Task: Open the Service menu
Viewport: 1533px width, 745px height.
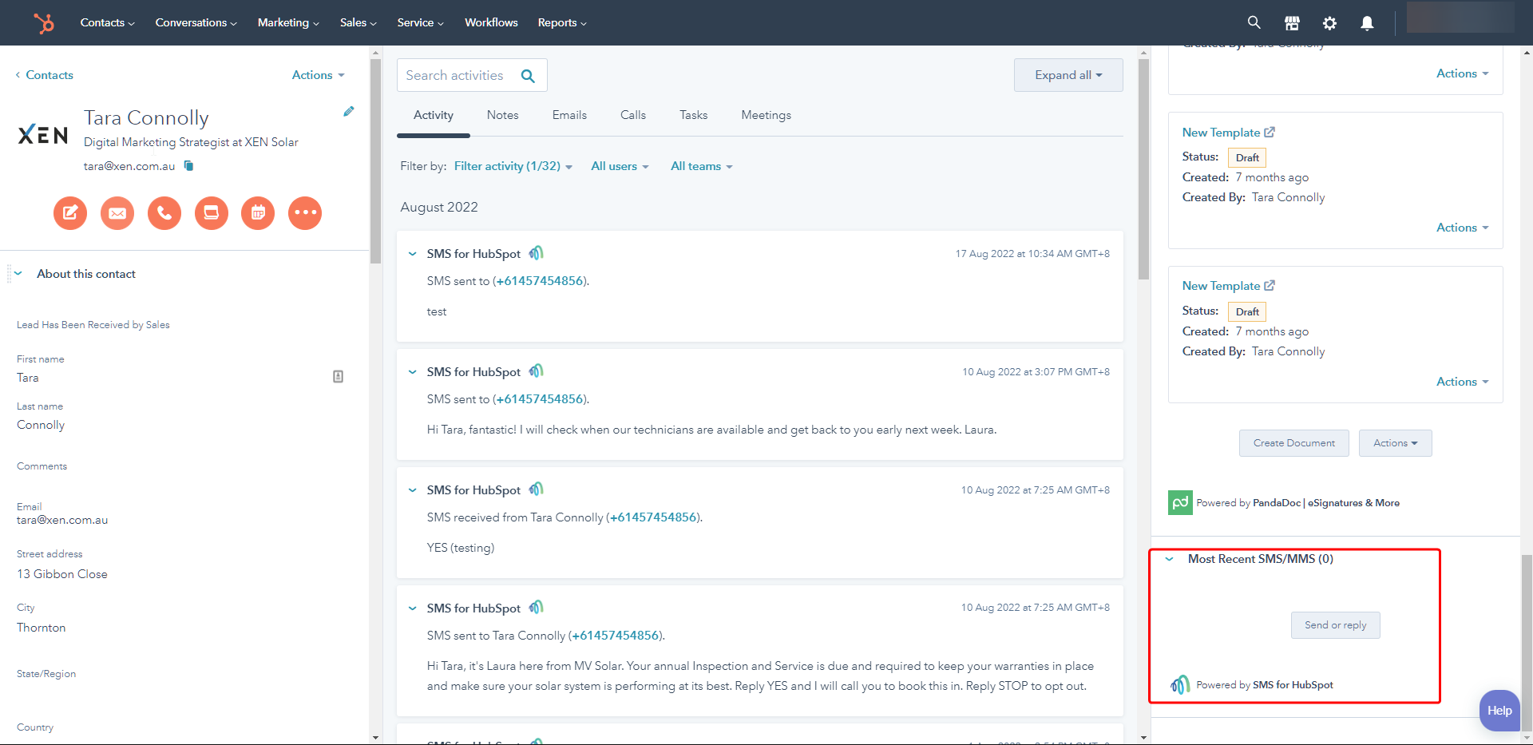Action: [x=420, y=22]
